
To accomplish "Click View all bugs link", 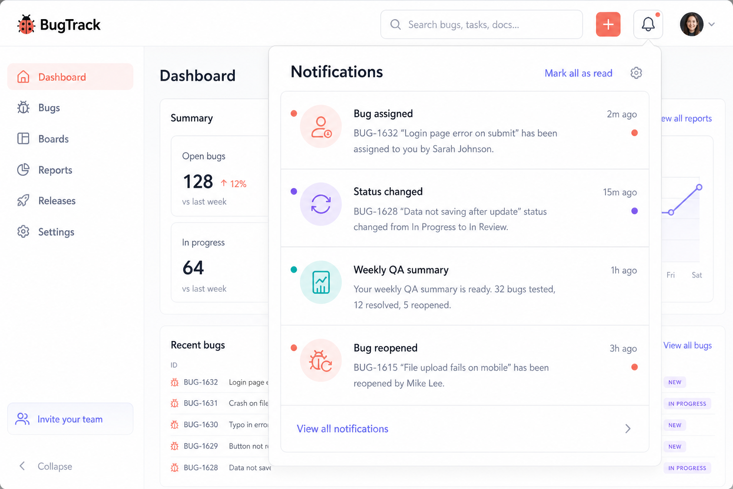I will [x=687, y=345].
